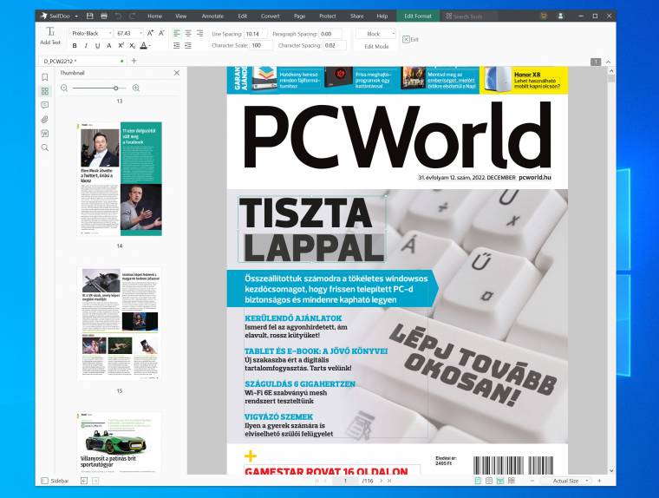Open the font color dropdown arrow
The height and width of the screenshot is (498, 659).
click(x=150, y=46)
